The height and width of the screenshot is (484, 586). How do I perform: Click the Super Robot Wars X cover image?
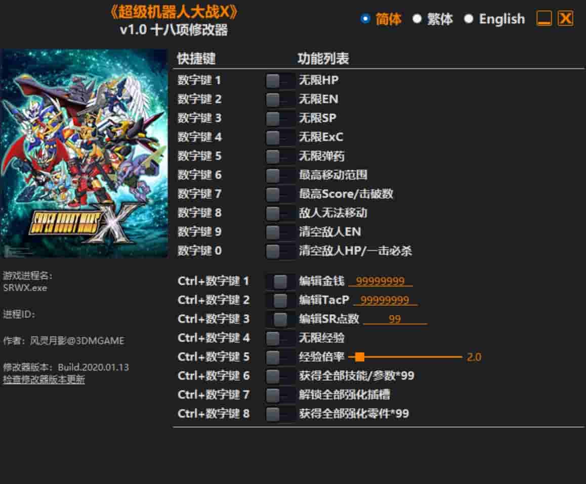(84, 153)
